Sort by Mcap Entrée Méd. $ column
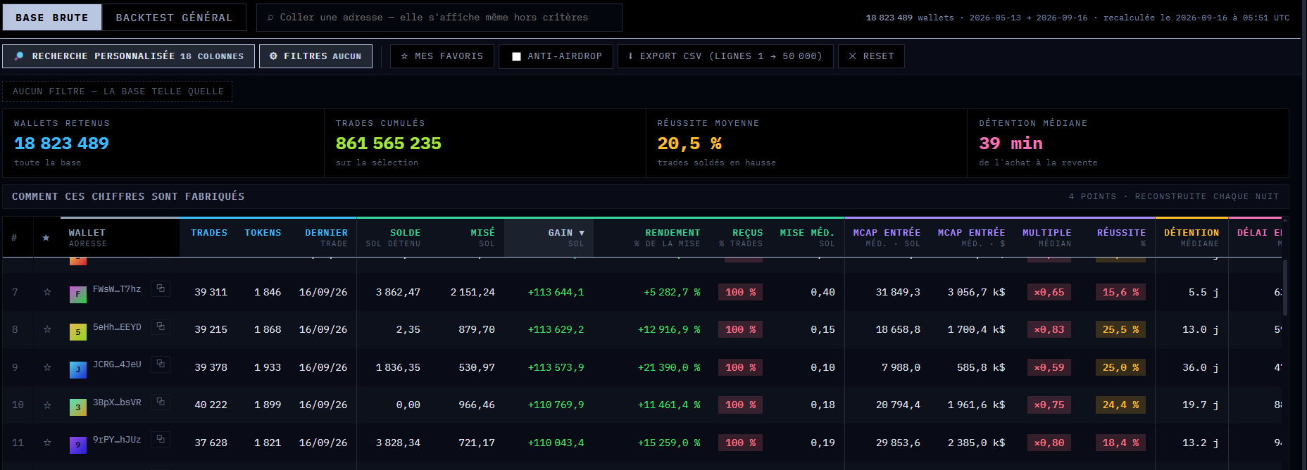Image resolution: width=1307 pixels, height=470 pixels. coord(971,238)
